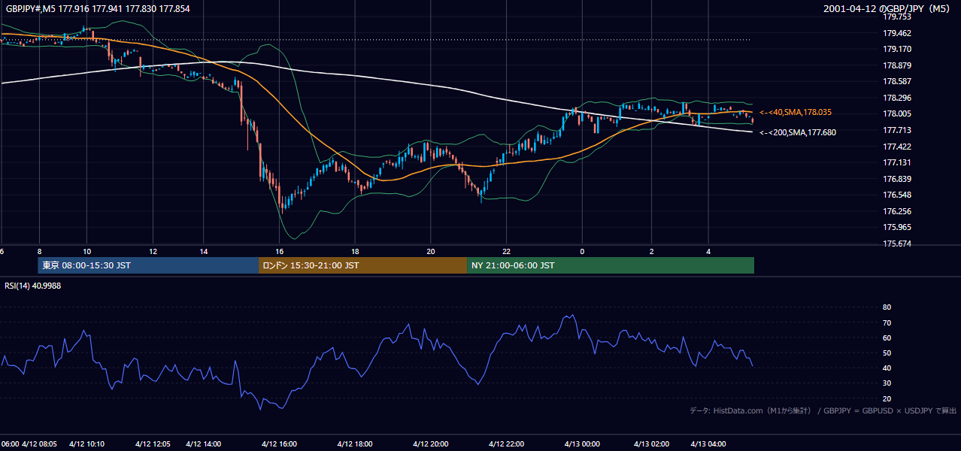Click the 4/12 10:10 time label
The width and height of the screenshot is (961, 451).
coord(87,443)
